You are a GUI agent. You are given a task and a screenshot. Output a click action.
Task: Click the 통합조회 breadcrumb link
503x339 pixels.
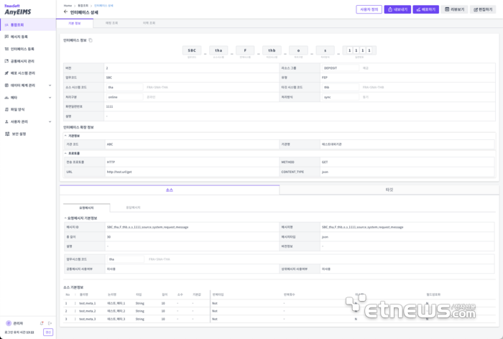coord(83,6)
